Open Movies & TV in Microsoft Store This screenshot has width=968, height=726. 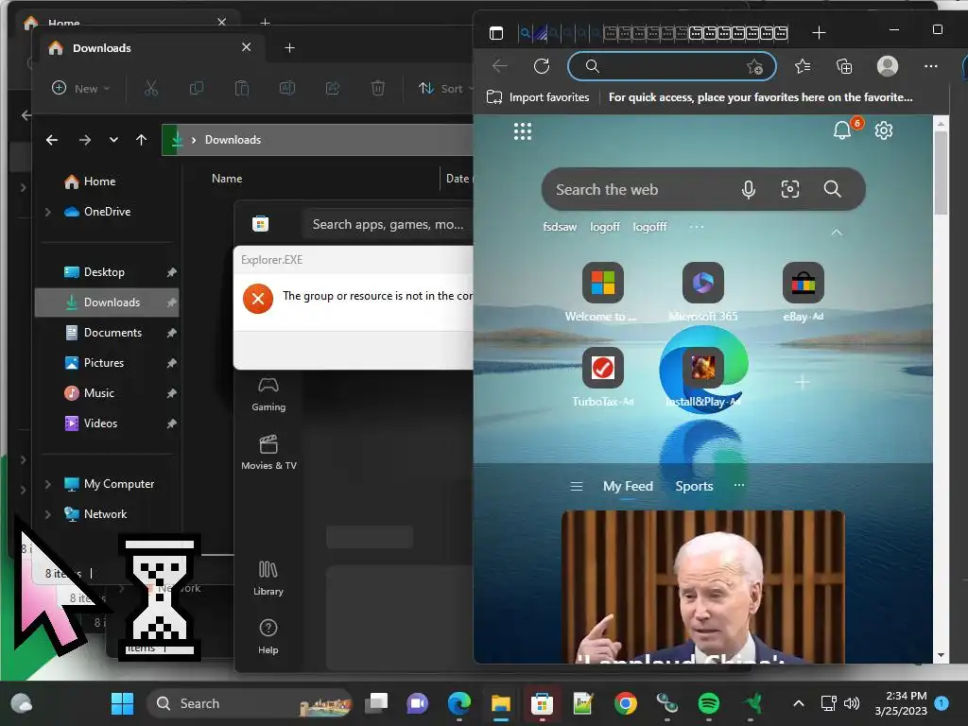pyautogui.click(x=268, y=453)
